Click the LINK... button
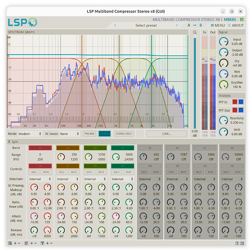This screenshot has height=252, width=252. click(166, 134)
